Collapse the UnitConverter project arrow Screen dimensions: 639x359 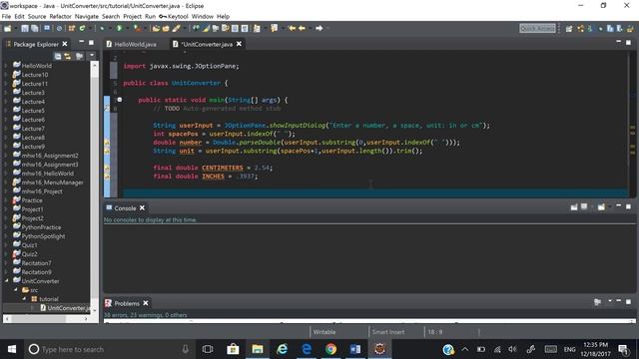6,281
